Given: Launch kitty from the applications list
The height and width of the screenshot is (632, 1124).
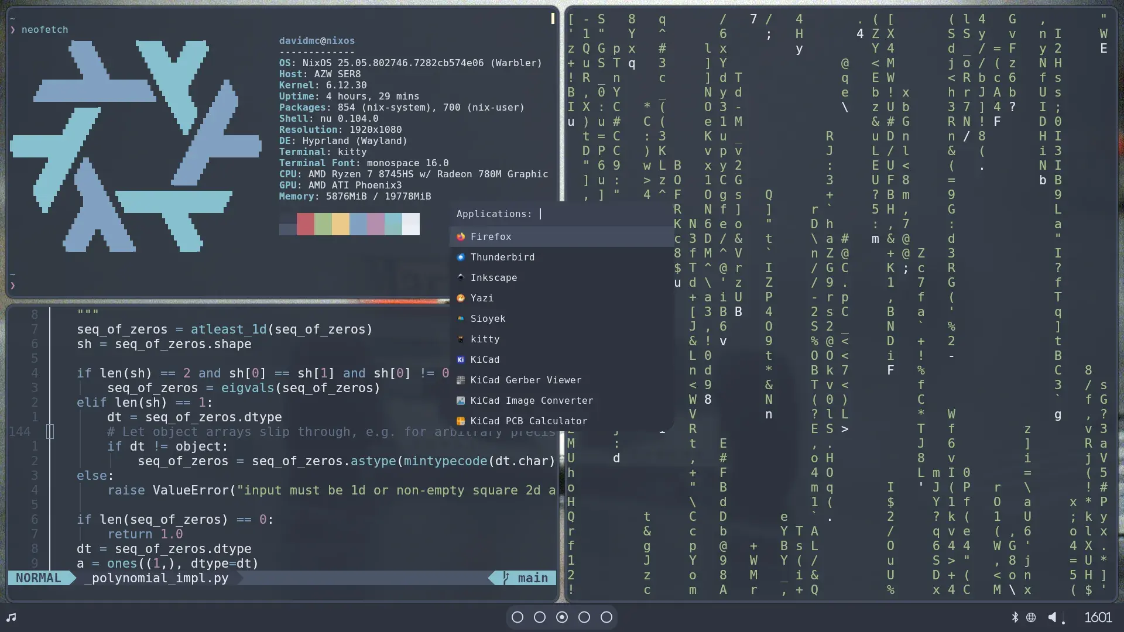Looking at the screenshot, I should [485, 339].
